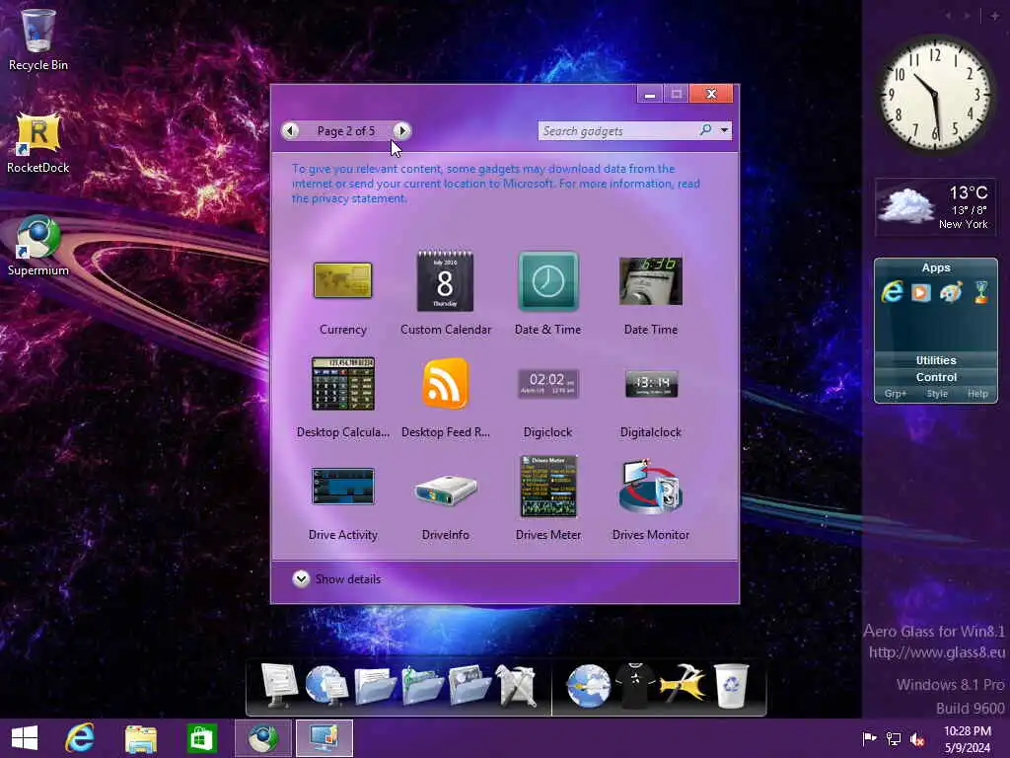The width and height of the screenshot is (1010, 758).
Task: Select the DriveInfo gadget
Action: point(445,489)
